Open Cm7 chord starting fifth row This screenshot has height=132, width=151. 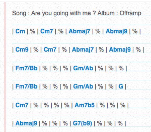22,105
